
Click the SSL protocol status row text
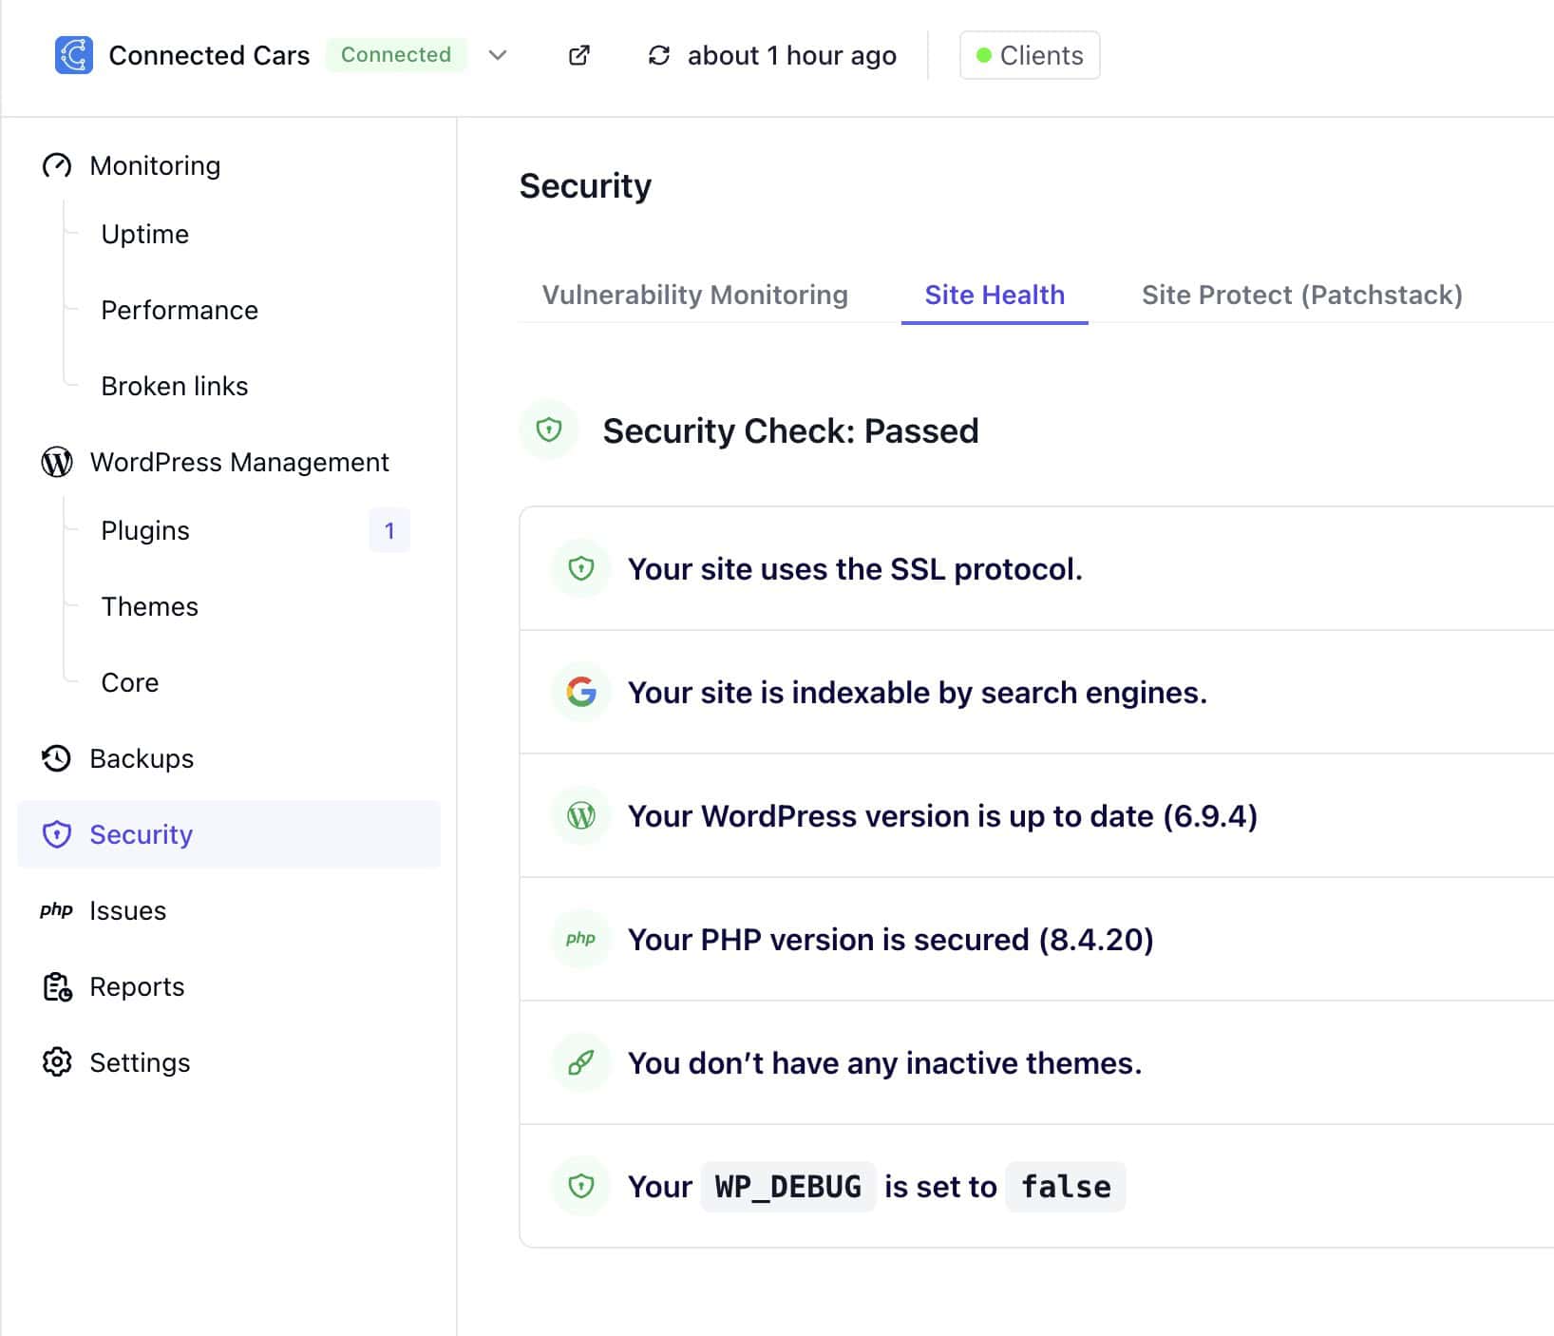pyautogui.click(x=855, y=568)
